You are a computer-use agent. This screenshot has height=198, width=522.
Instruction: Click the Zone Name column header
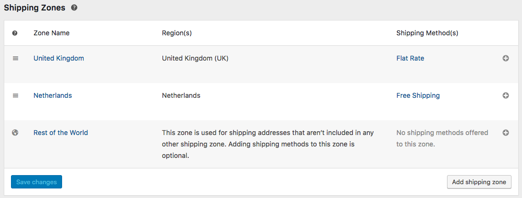tap(52, 33)
